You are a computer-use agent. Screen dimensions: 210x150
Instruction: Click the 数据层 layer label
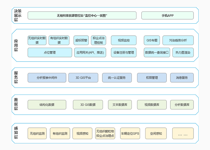[x=16, y=104]
